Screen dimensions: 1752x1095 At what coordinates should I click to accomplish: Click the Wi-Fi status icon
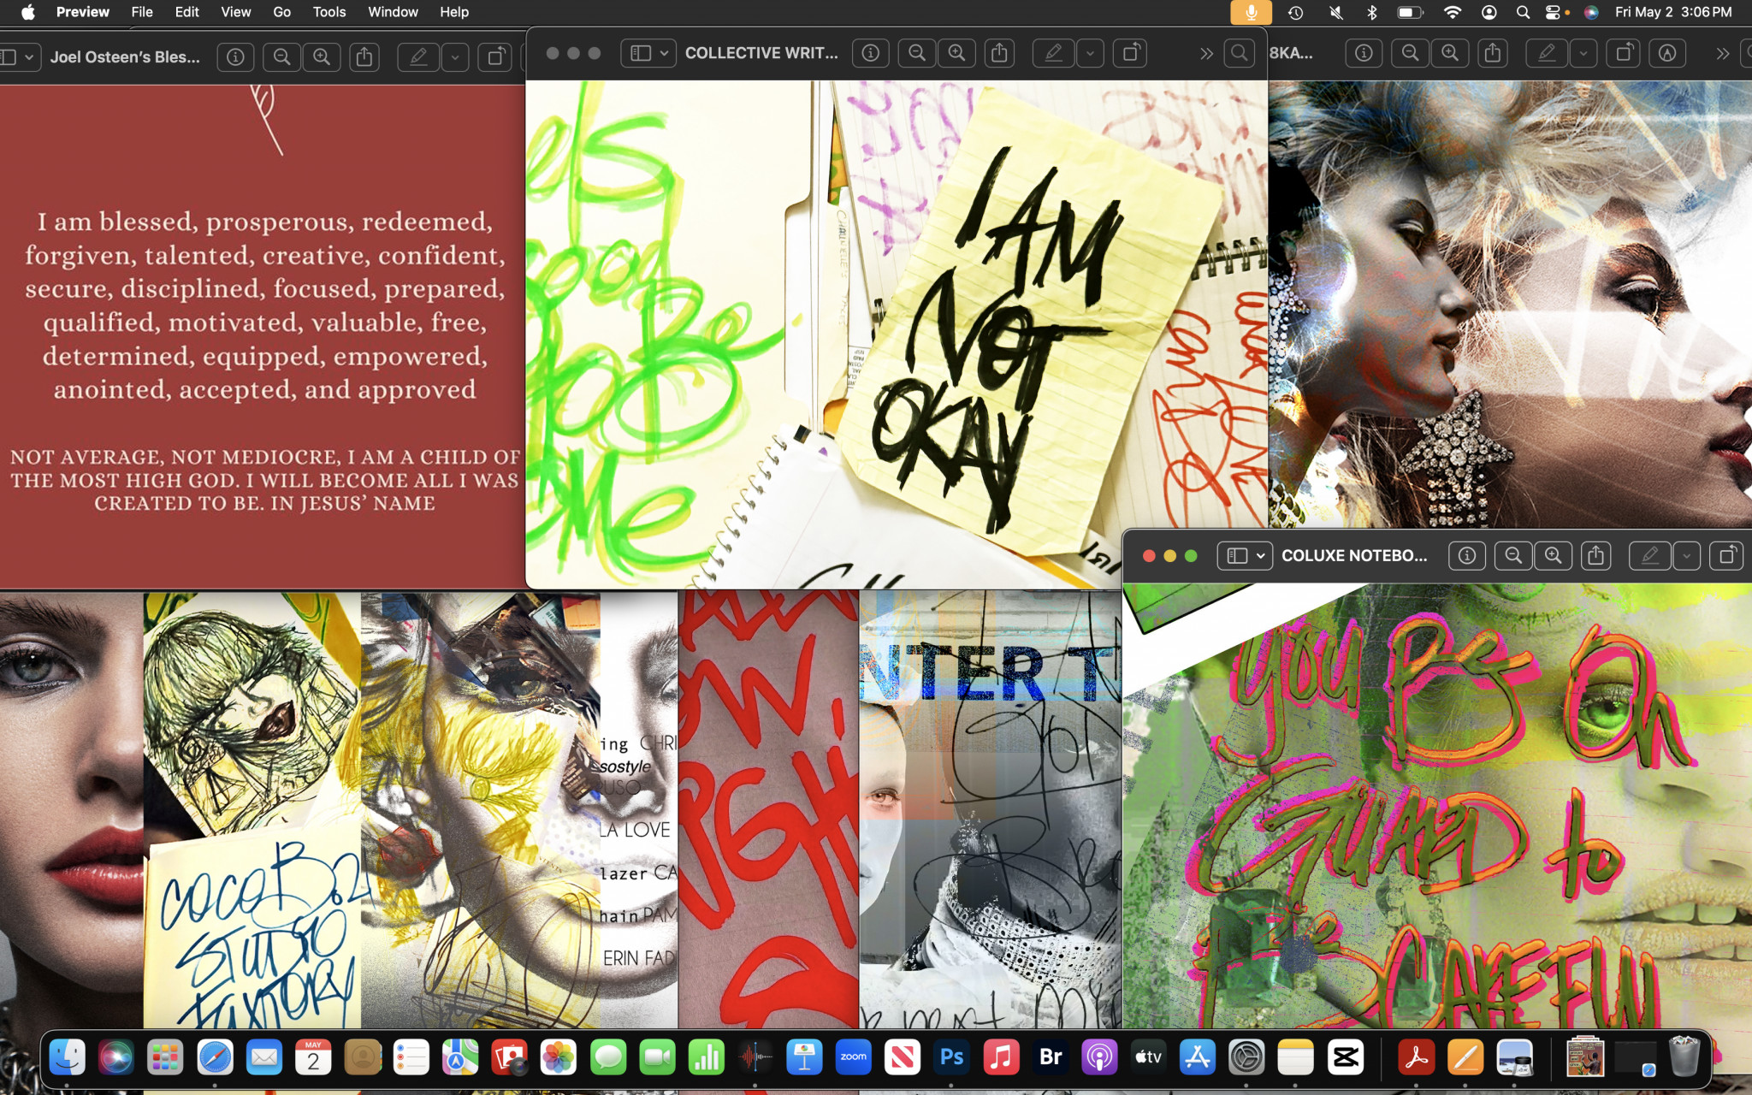tap(1452, 12)
